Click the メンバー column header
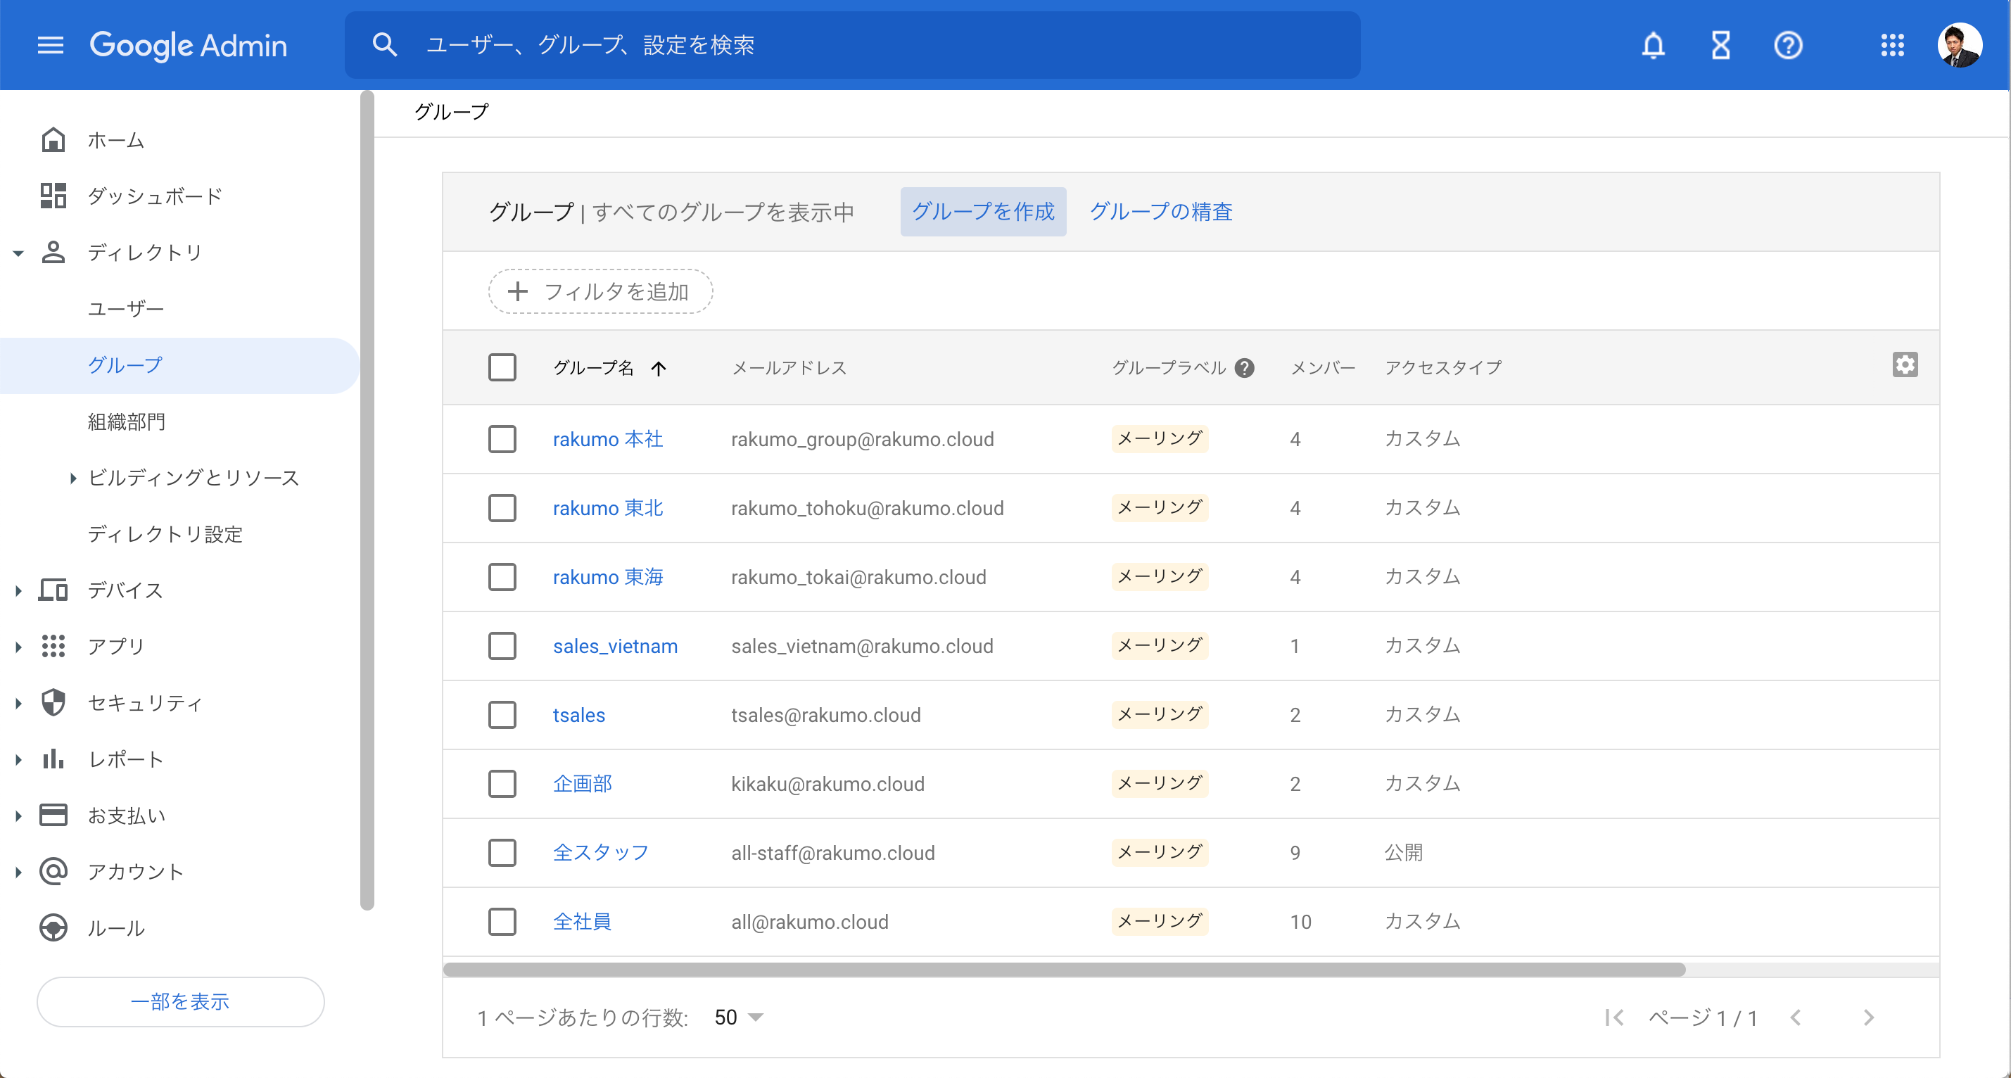The image size is (2011, 1078). pos(1322,367)
